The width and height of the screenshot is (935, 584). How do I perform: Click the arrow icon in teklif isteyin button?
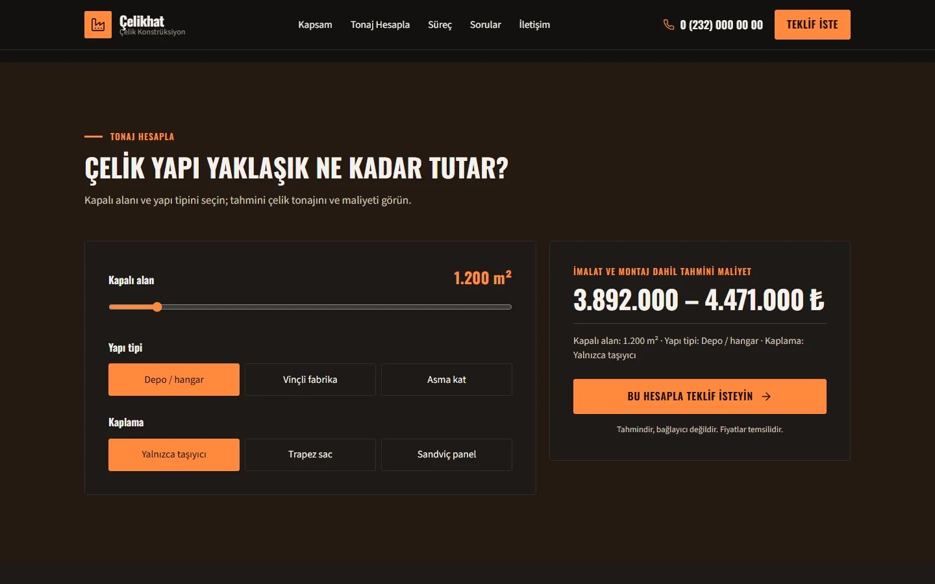click(x=766, y=396)
